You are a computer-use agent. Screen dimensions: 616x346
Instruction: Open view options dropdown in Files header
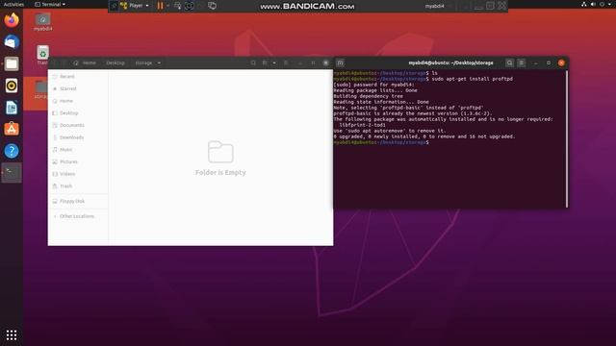click(274, 62)
